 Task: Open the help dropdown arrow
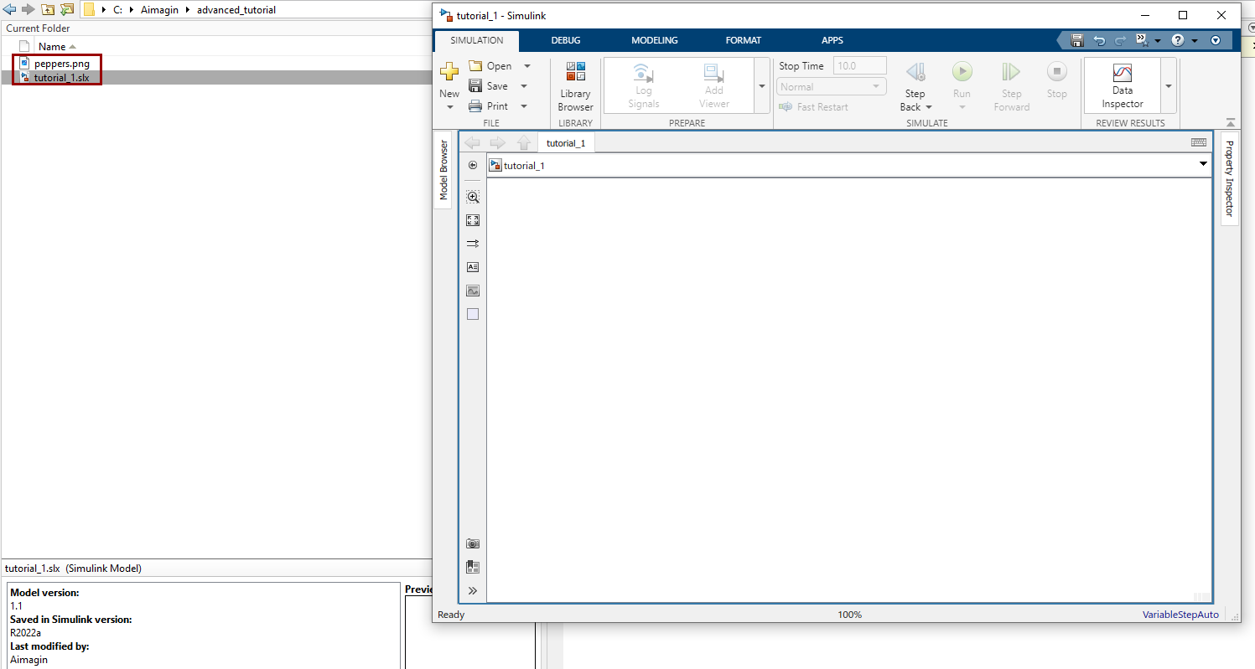1195,40
